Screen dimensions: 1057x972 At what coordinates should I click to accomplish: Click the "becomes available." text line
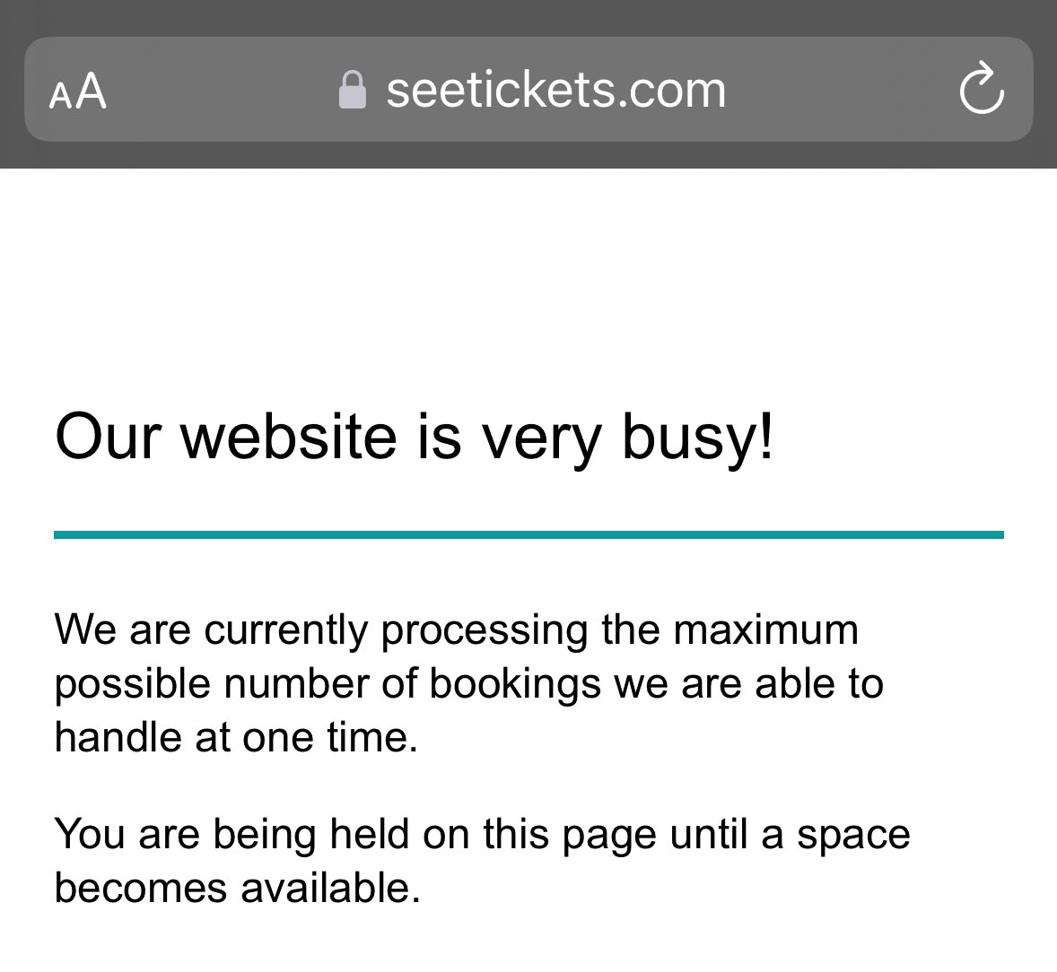[x=237, y=888]
